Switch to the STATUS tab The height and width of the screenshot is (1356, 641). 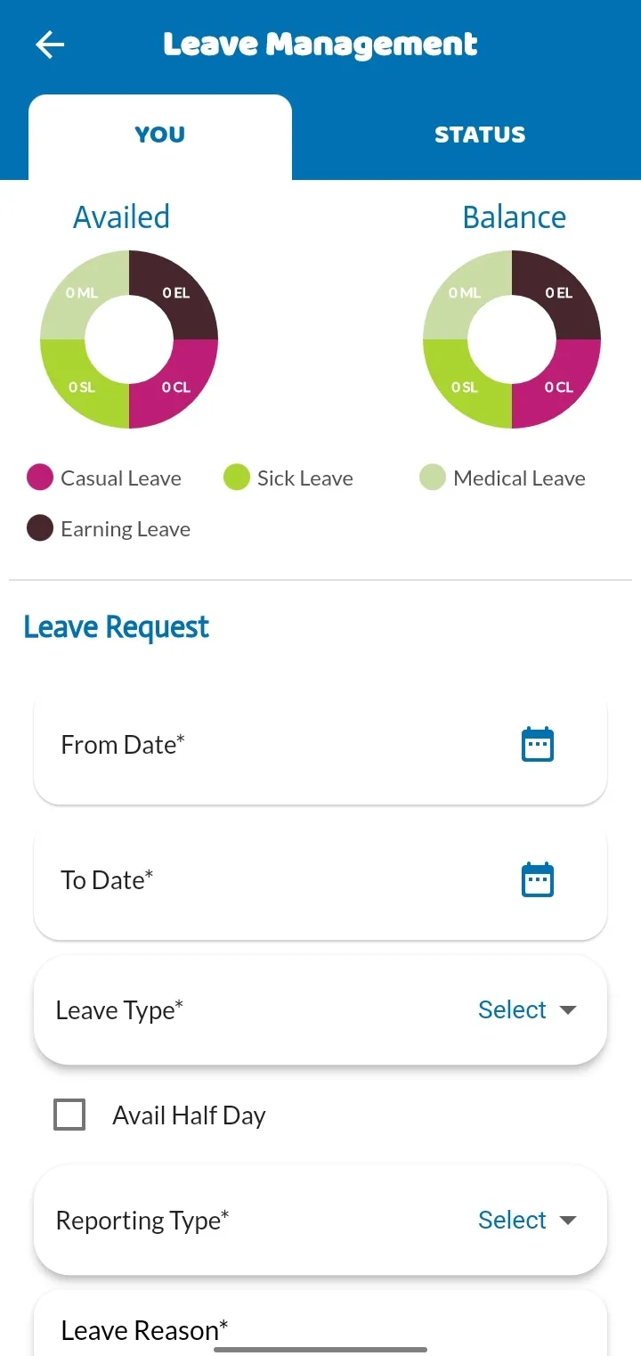coord(480,135)
